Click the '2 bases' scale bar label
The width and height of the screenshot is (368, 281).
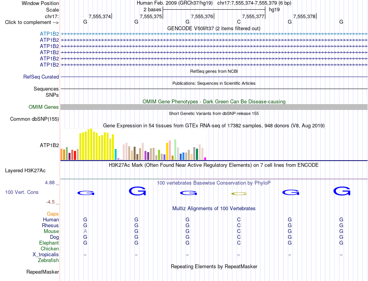[x=153, y=10]
